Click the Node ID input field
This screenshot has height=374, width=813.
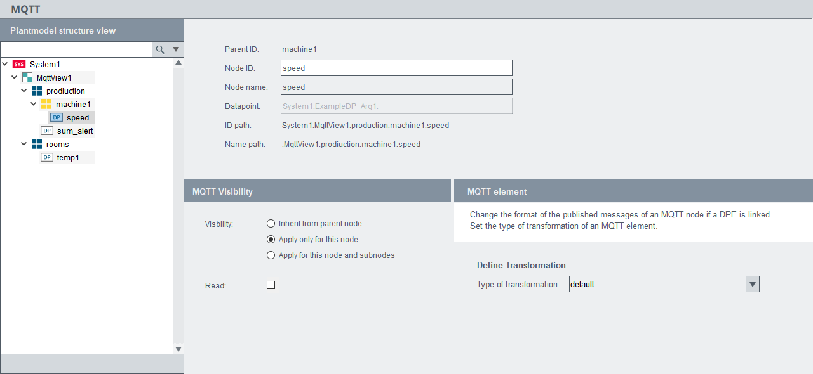(396, 68)
